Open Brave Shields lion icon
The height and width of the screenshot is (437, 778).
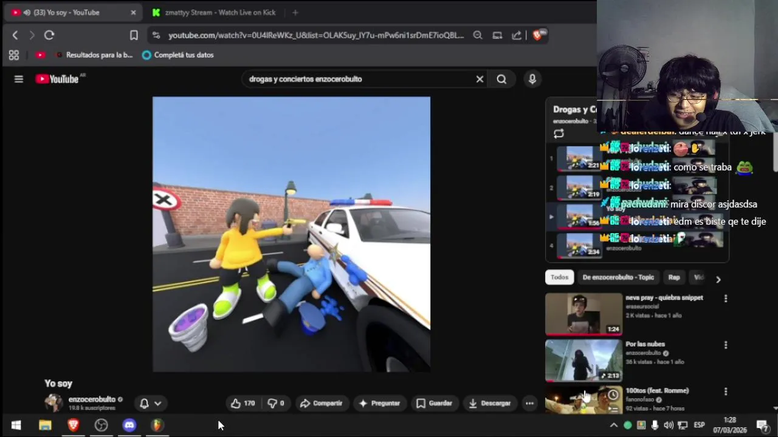[538, 35]
